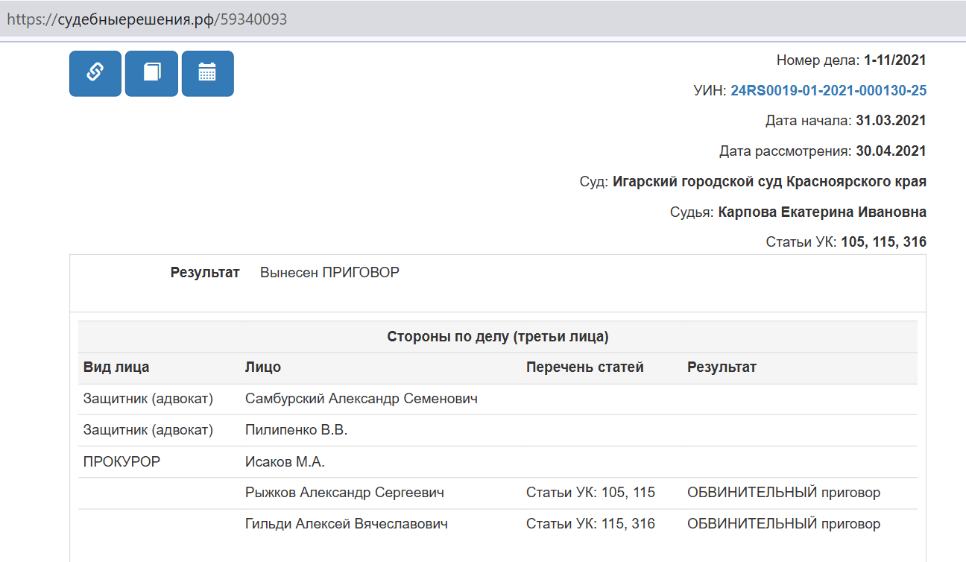Screen dimensions: 966x562
Task: Click Статьи УК: 115, 316 cell
Action: 590,524
